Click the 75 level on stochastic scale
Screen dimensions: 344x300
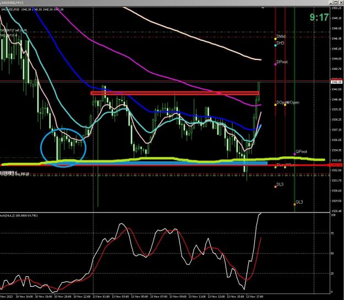(332, 233)
